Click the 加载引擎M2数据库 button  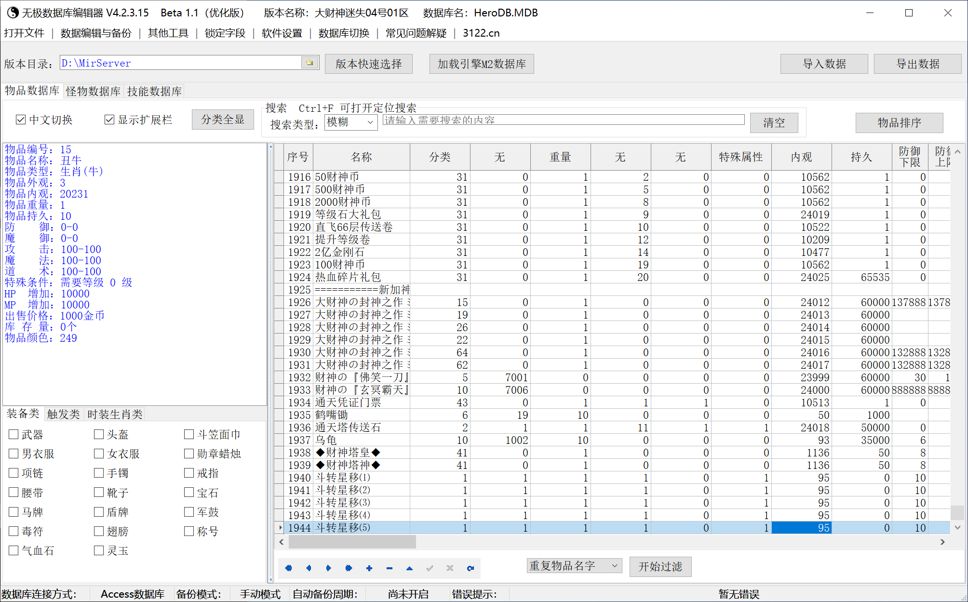pos(482,64)
